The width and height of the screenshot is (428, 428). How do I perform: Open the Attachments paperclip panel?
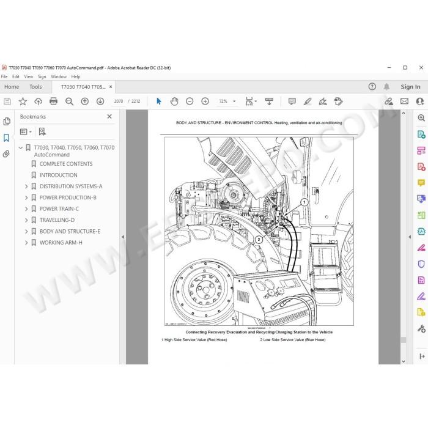point(6,153)
